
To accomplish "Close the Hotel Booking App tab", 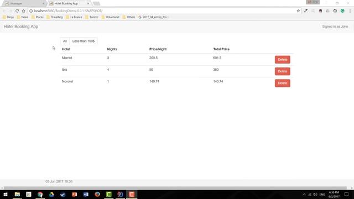I will point(88,3).
